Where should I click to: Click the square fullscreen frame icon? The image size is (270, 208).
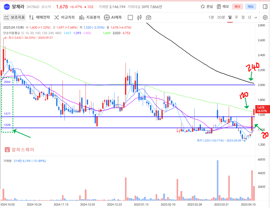(x=130, y=17)
